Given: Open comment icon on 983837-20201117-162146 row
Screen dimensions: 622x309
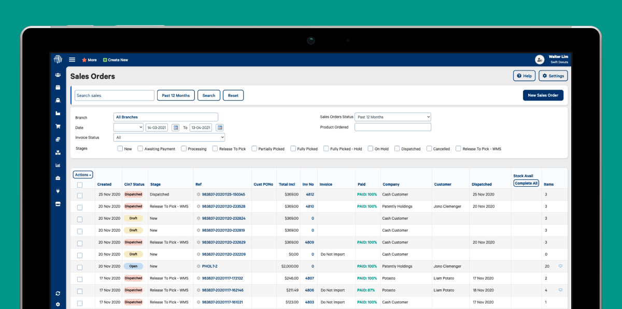Looking at the screenshot, I should click(x=560, y=290).
